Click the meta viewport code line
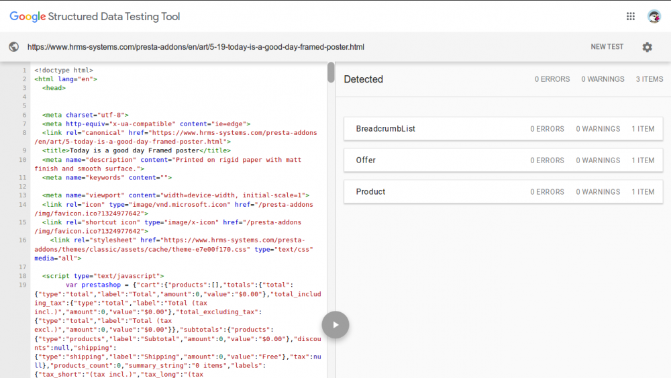This screenshot has height=378, width=671. [x=176, y=195]
